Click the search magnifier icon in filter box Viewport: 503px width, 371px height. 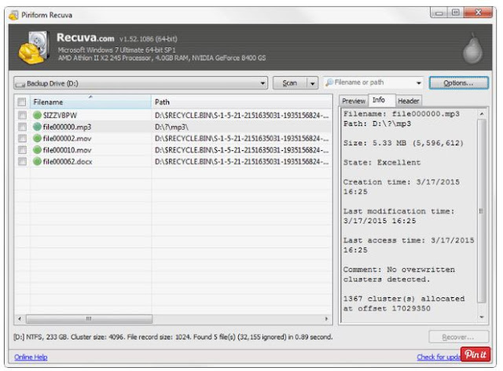pyautogui.click(x=329, y=83)
